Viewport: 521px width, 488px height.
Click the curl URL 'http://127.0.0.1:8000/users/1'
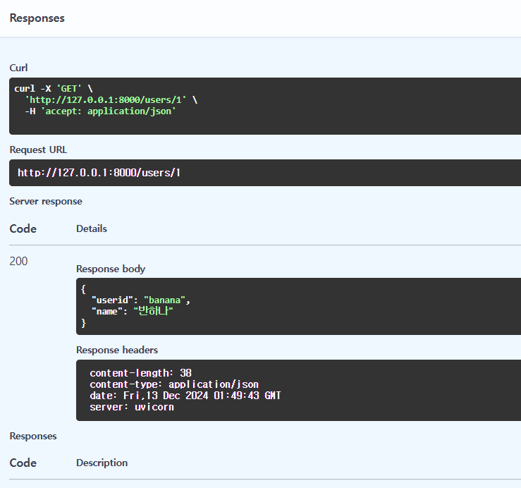(x=106, y=100)
